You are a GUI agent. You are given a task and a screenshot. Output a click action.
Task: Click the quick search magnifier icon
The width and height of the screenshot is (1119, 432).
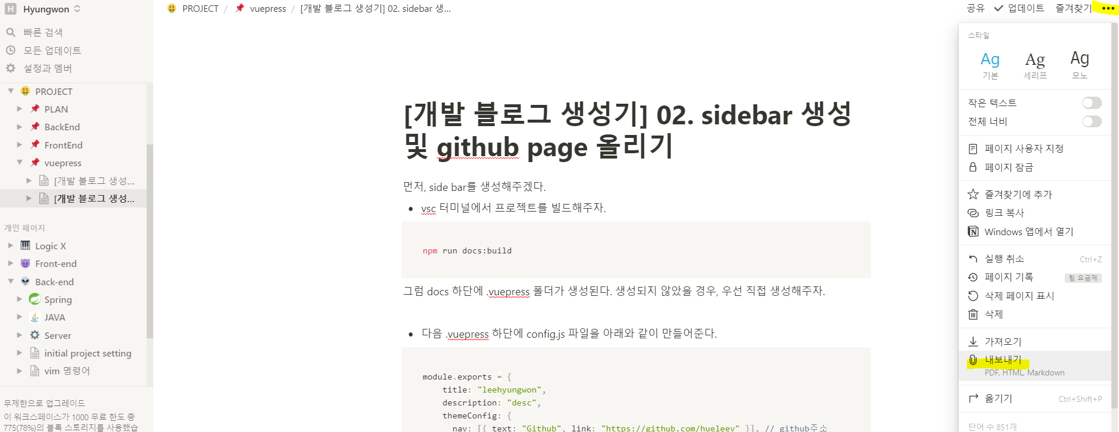[11, 32]
